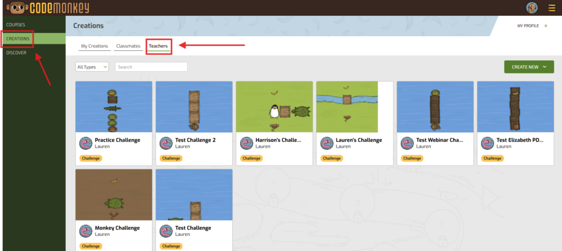Open the Test Challenge thumbnail

(x=194, y=195)
